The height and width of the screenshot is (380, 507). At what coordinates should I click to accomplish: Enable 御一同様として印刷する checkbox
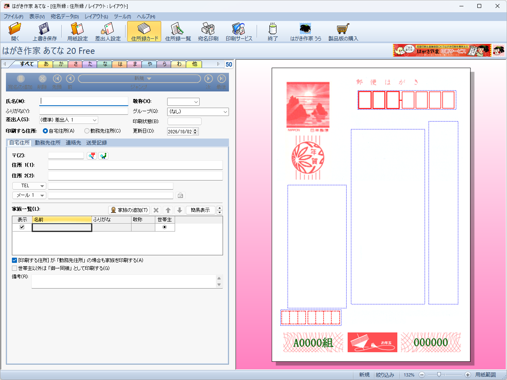tap(14, 268)
